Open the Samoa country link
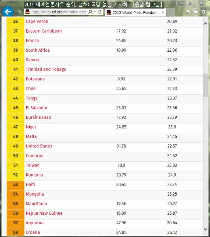Screen dimensions: 210x237 click(32, 60)
